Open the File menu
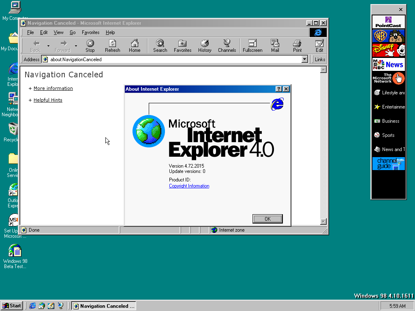Screen dimensions: 415x311 pyautogui.click(x=30, y=32)
